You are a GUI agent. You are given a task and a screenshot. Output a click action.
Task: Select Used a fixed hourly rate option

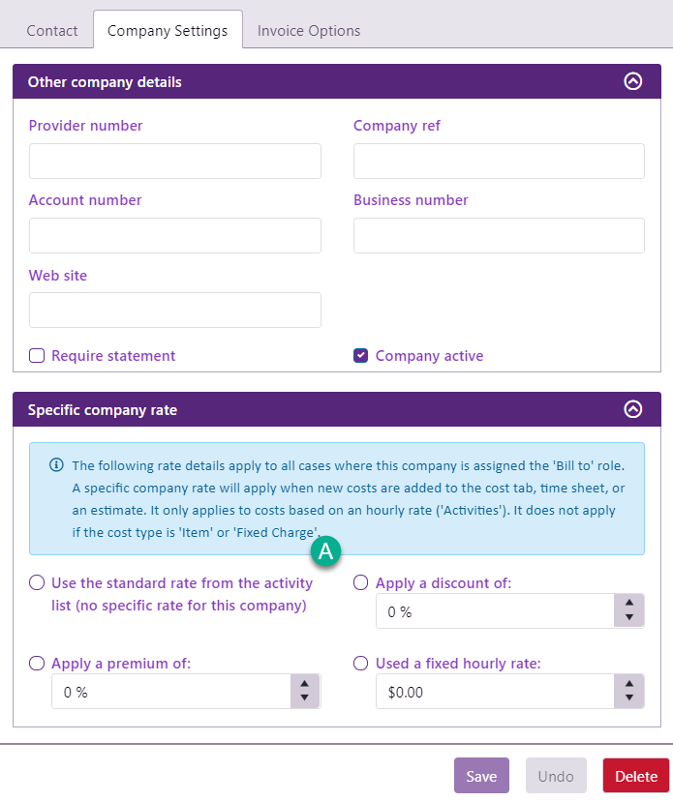click(x=361, y=663)
